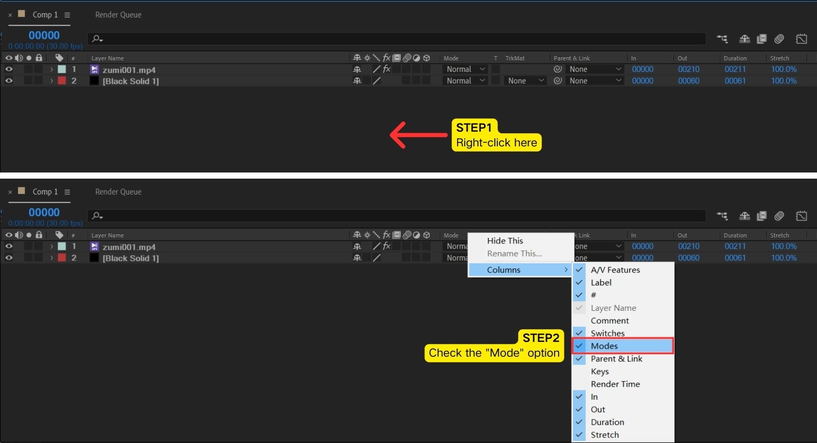Open TrkMat None dropdown for Black Solid 1
Screen dimensions: 817x443
click(525, 81)
